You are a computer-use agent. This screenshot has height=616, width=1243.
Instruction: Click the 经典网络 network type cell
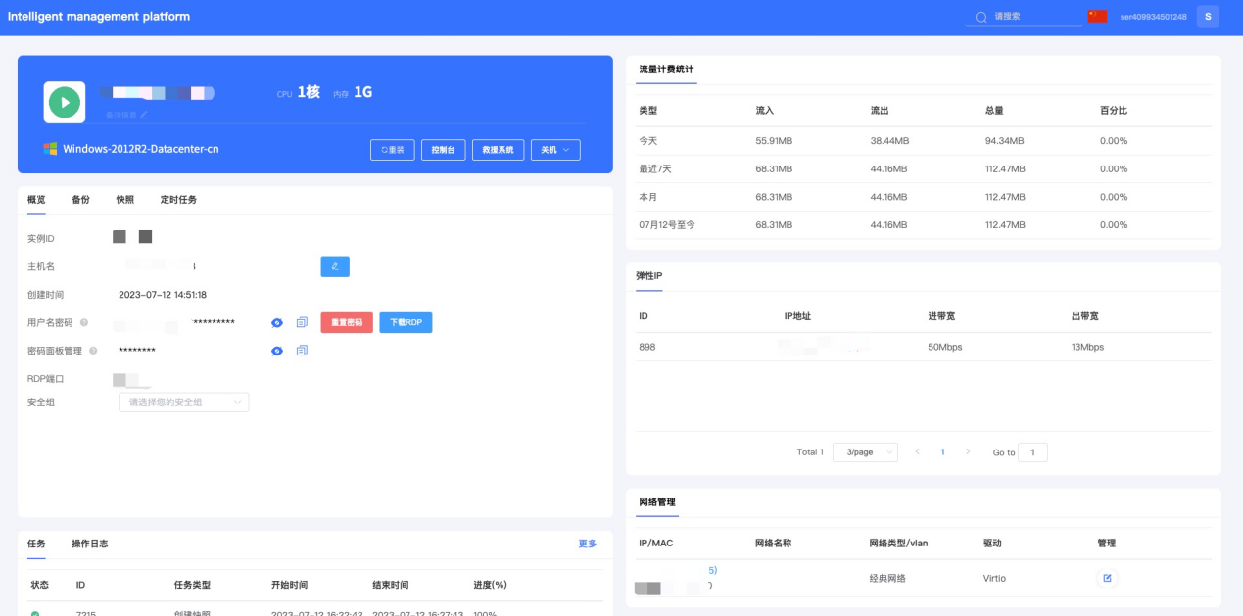click(887, 578)
